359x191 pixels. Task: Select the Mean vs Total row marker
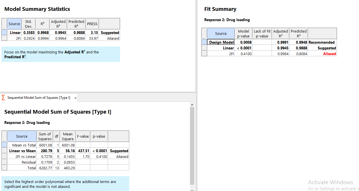coord(4,145)
